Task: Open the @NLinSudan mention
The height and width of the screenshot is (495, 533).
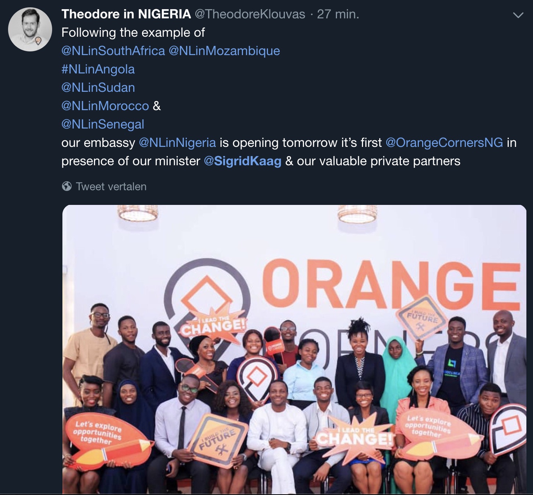Action: click(98, 87)
